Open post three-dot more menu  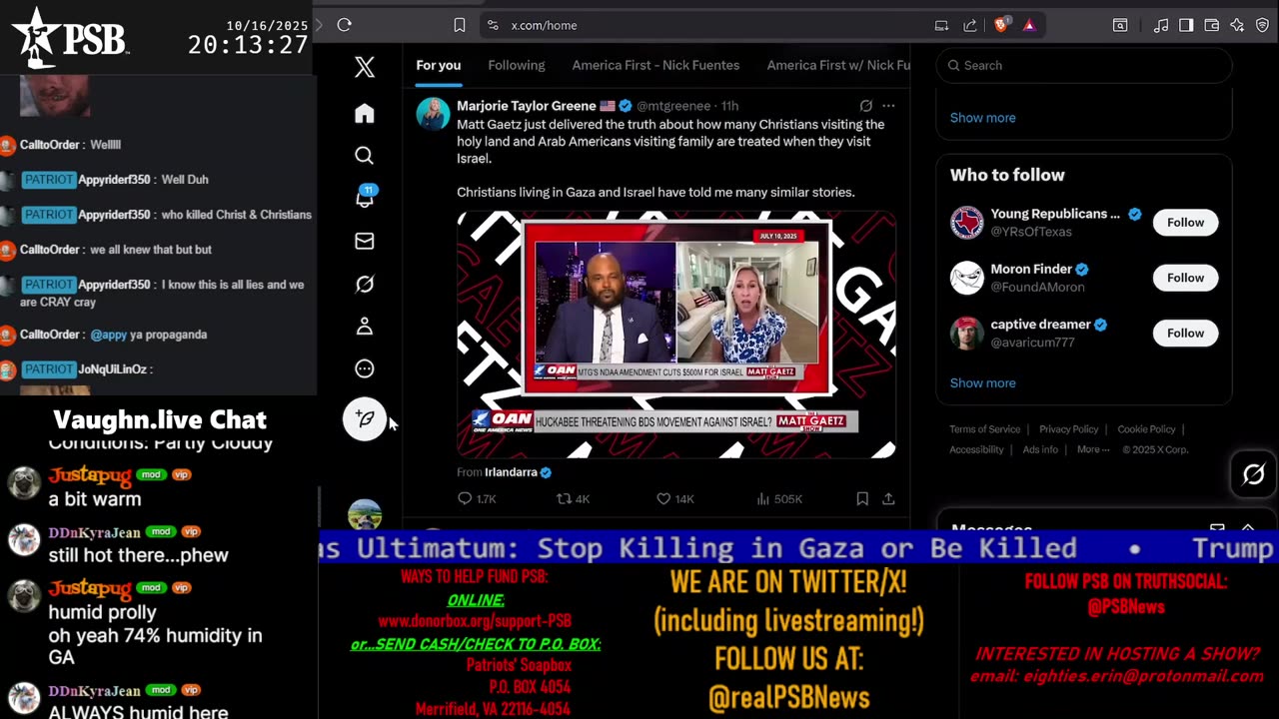pos(888,106)
